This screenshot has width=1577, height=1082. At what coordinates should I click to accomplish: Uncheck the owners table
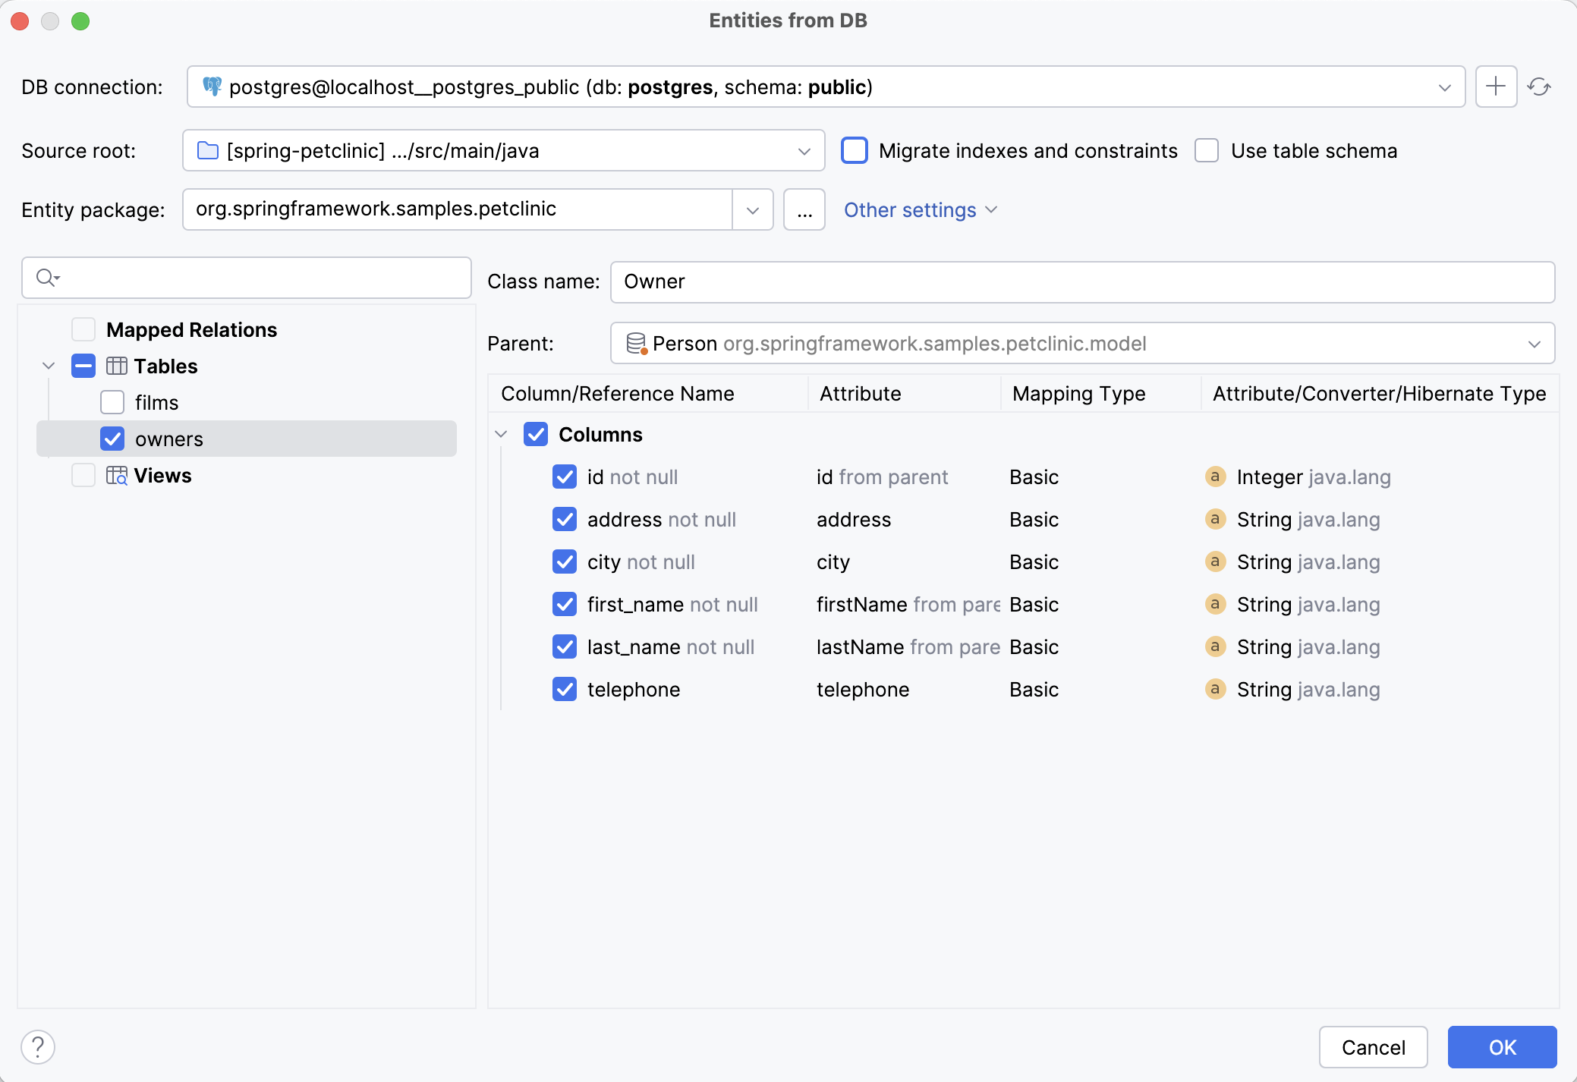click(x=112, y=439)
